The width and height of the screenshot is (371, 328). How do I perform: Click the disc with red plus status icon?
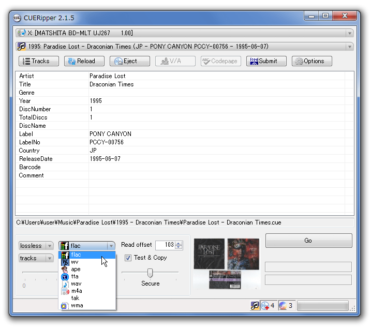(265, 306)
